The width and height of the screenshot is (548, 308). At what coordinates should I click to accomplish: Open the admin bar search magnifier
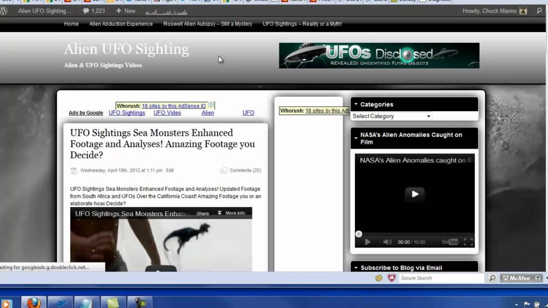(539, 11)
